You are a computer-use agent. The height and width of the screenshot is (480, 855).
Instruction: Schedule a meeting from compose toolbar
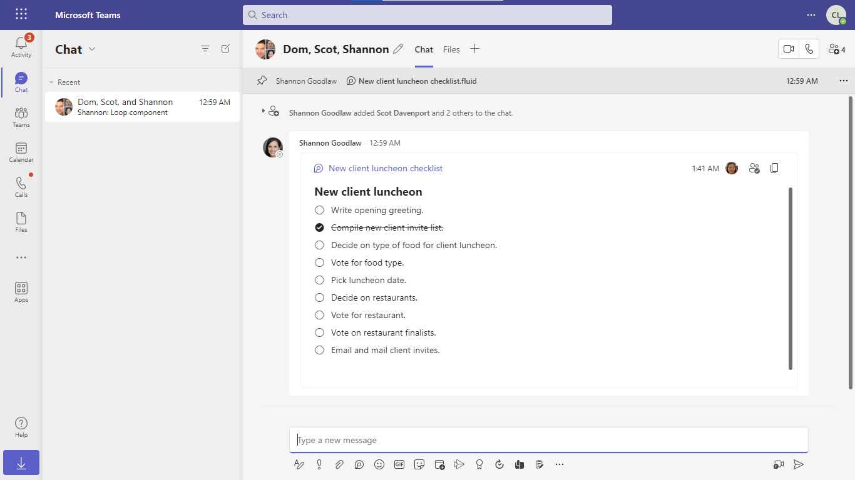[439, 464]
